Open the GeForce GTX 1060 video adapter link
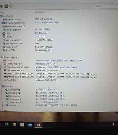This screenshot has height=135, width=118. pos(47,90)
